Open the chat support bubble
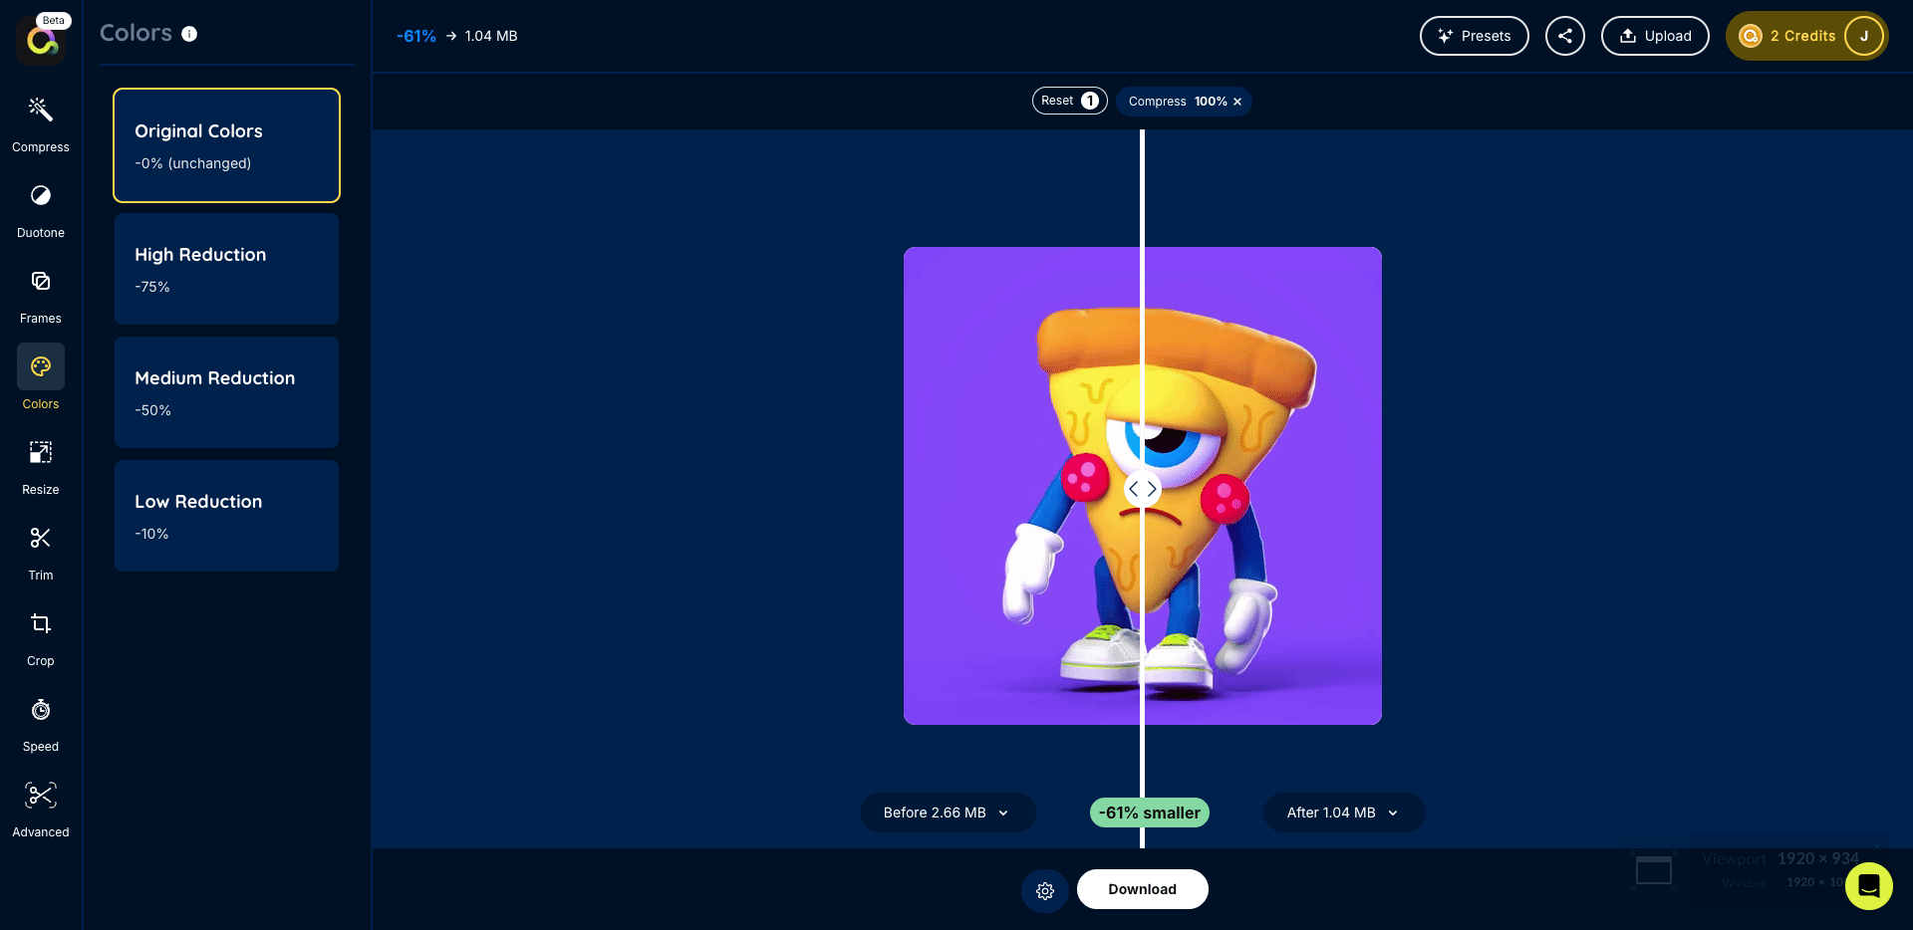The height and width of the screenshot is (930, 1913). coord(1869,886)
